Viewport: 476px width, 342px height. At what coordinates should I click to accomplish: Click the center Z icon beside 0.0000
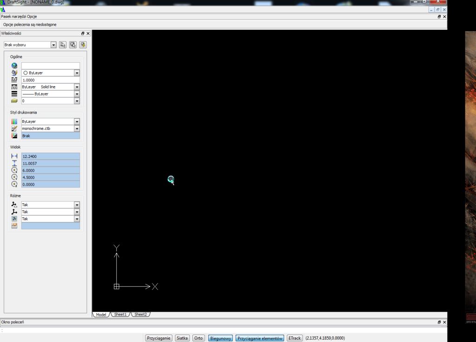(14, 184)
